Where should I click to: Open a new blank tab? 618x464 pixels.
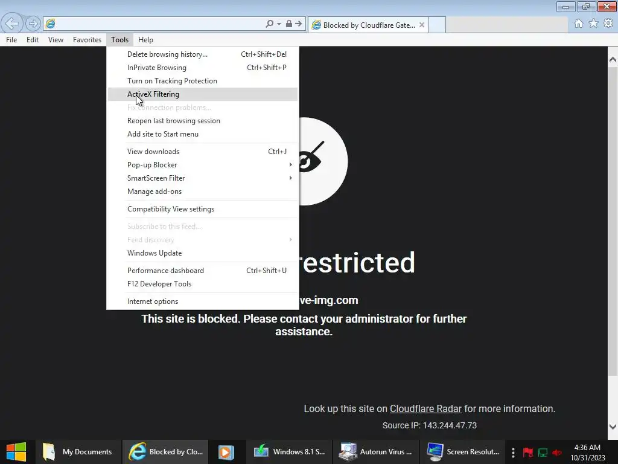coord(437,25)
